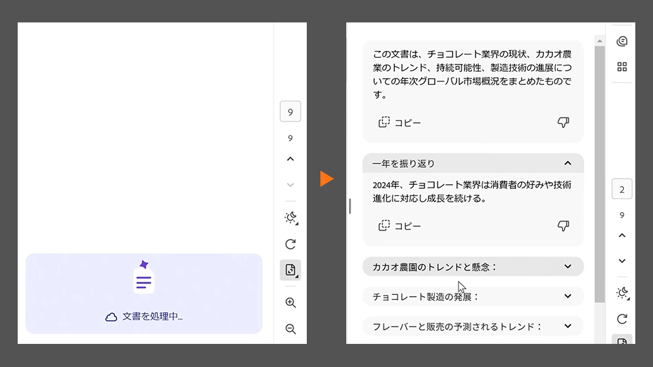Toggle the page display mode button

[x=290, y=270]
